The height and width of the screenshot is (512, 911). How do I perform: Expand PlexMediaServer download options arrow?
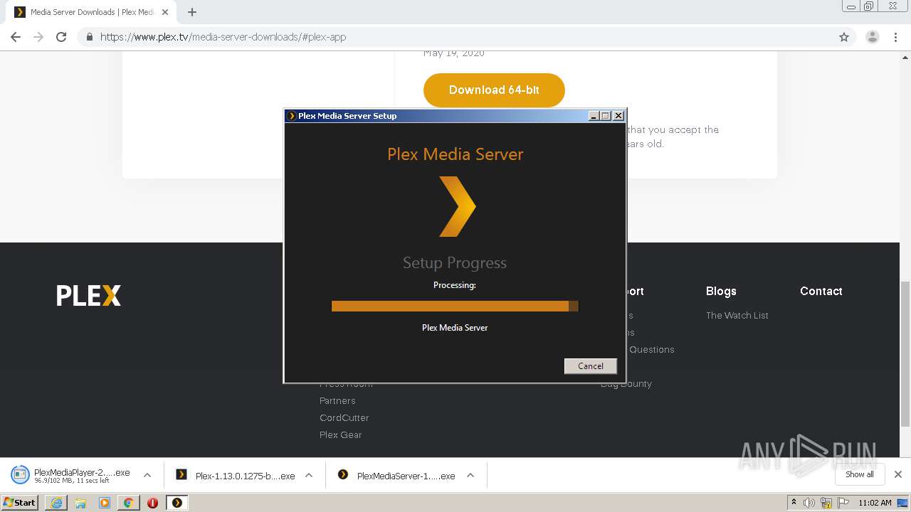click(470, 475)
